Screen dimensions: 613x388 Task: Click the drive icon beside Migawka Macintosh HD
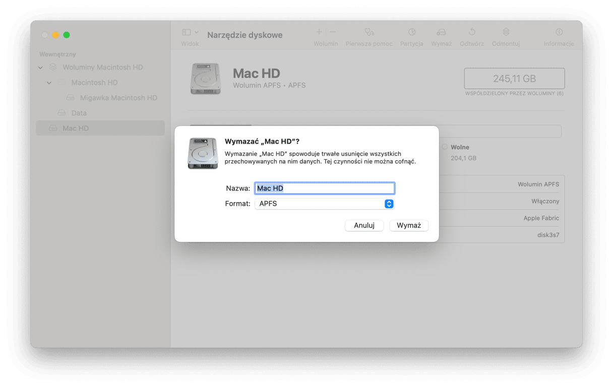[71, 98]
